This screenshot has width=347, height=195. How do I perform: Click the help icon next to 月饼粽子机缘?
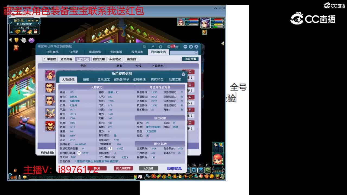click(79, 153)
